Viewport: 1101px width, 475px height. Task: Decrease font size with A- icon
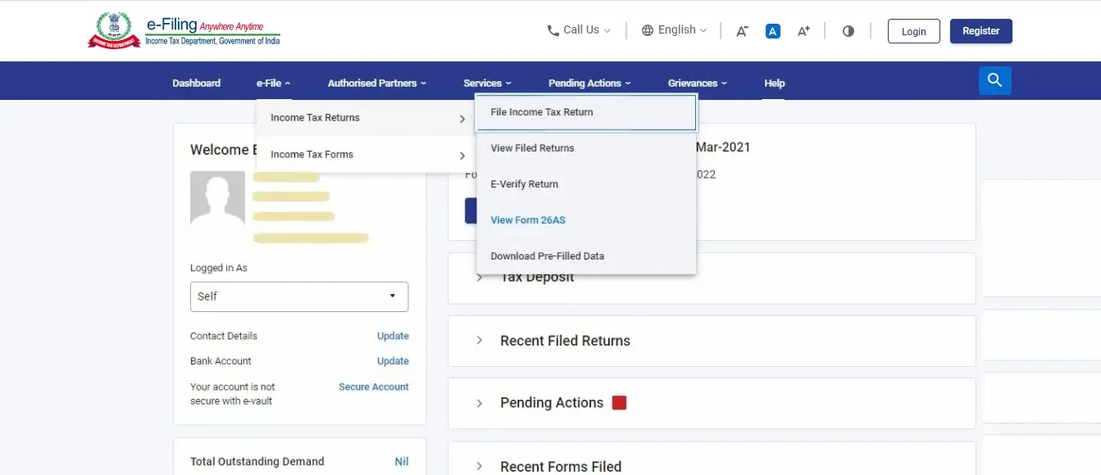click(x=742, y=31)
